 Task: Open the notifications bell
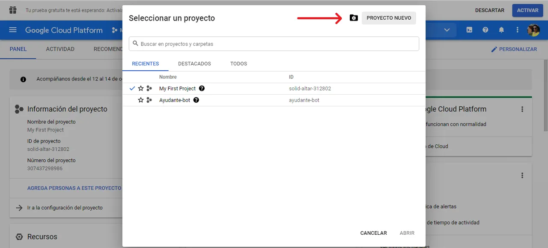click(x=501, y=30)
